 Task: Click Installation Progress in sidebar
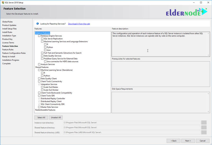(x=11, y=60)
